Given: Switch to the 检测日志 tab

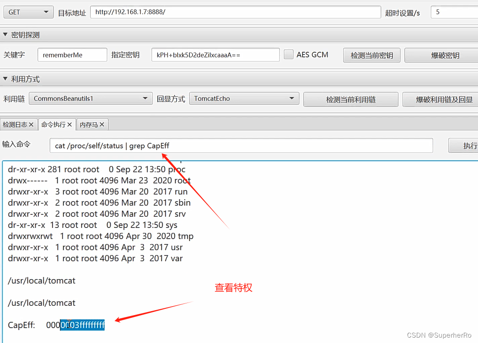Looking at the screenshot, I should (15, 125).
